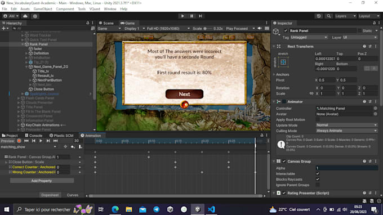Switch to the Console tab

click(x=33, y=136)
